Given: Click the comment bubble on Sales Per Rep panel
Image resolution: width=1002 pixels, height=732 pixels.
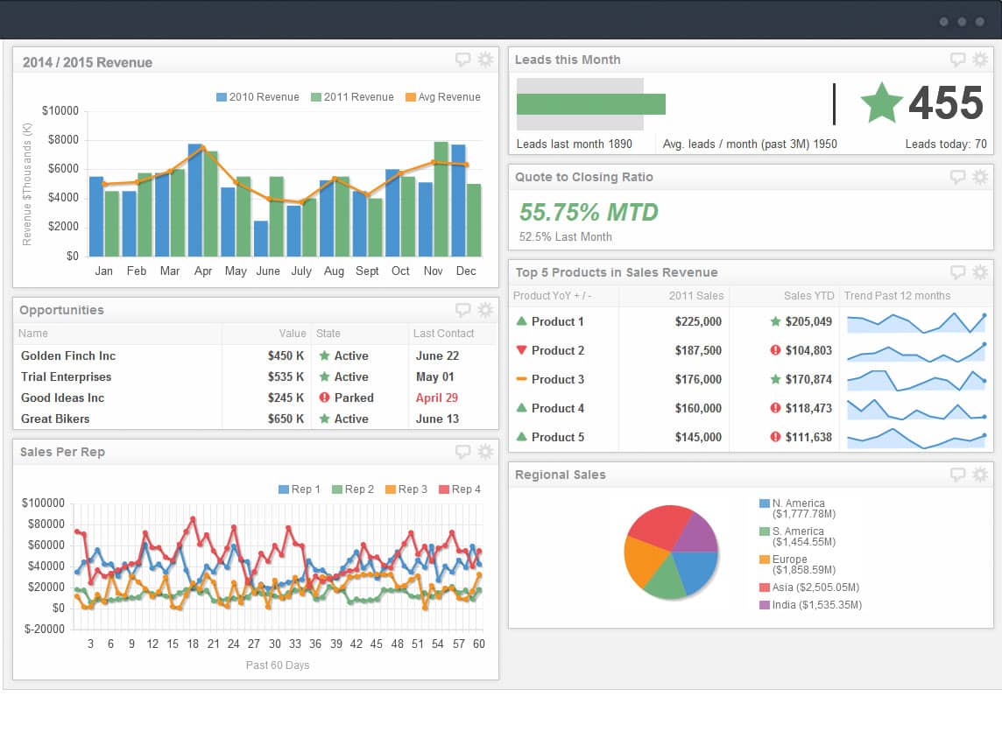Looking at the screenshot, I should [x=462, y=451].
